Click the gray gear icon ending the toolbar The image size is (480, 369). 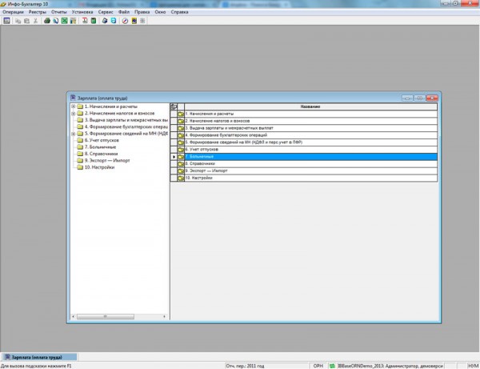coord(142,20)
